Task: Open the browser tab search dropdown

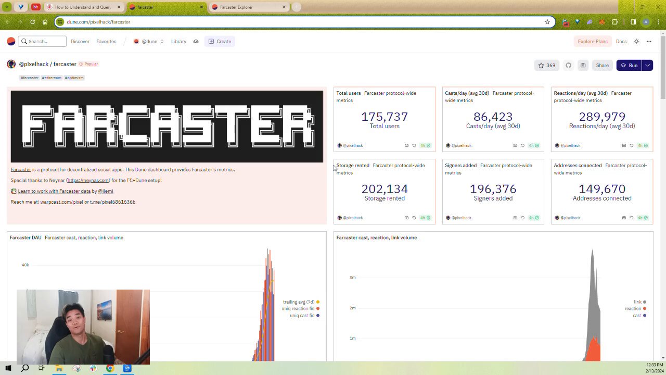Action: pyautogui.click(x=7, y=7)
